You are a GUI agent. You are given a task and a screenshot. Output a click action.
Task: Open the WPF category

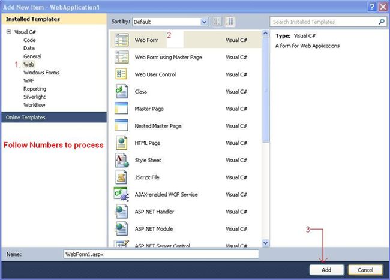29,81
